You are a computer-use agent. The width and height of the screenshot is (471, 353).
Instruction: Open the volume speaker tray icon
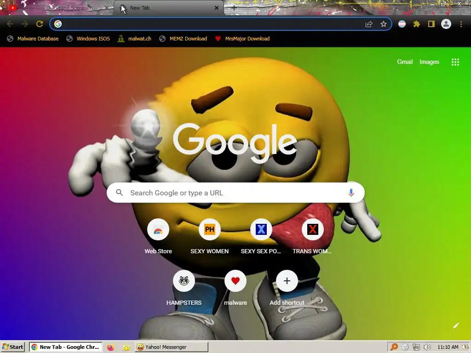[x=427, y=347]
